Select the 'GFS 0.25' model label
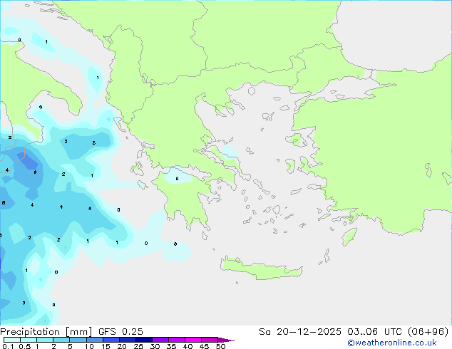Image resolution: width=452 pixels, height=349 pixels. [120, 332]
